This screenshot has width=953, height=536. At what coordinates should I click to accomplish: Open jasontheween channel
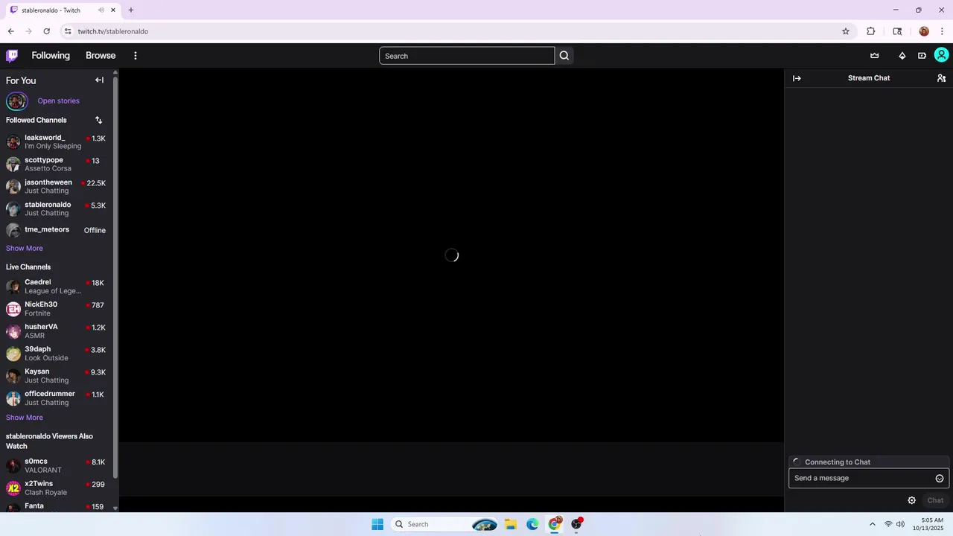coord(57,186)
